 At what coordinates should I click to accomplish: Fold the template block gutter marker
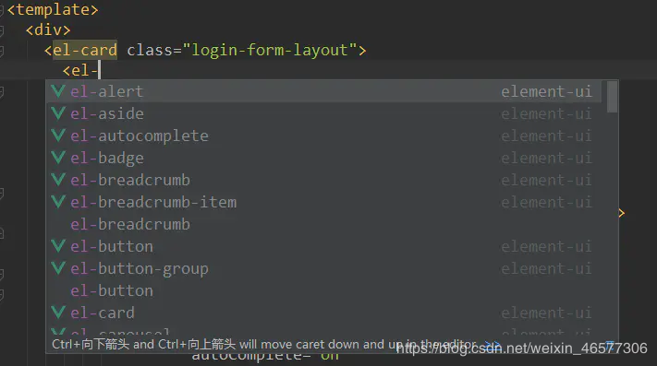pos(2,10)
